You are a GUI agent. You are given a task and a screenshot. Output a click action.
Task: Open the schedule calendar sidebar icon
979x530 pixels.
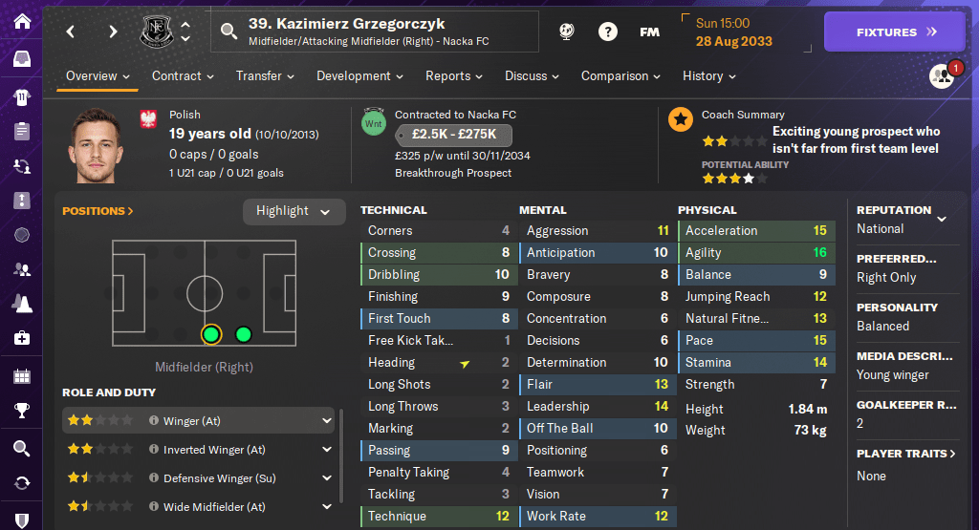[x=21, y=375]
